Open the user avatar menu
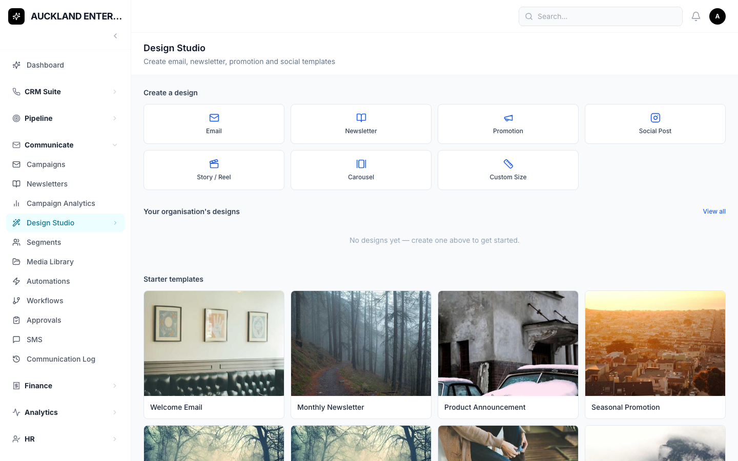Image resolution: width=738 pixels, height=461 pixels. (x=717, y=16)
